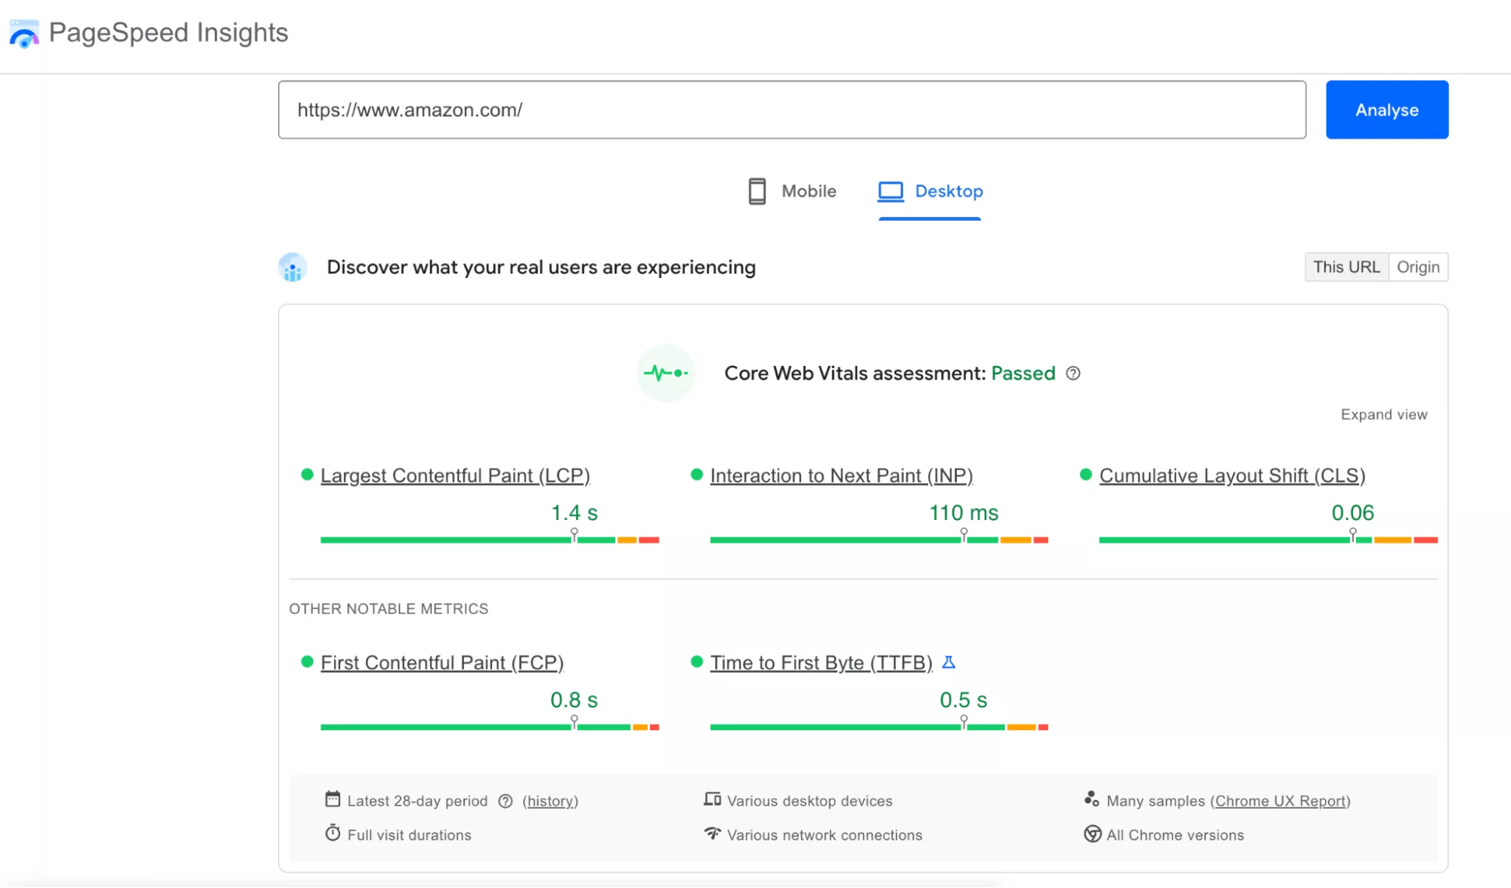Open the history link

tap(550, 801)
